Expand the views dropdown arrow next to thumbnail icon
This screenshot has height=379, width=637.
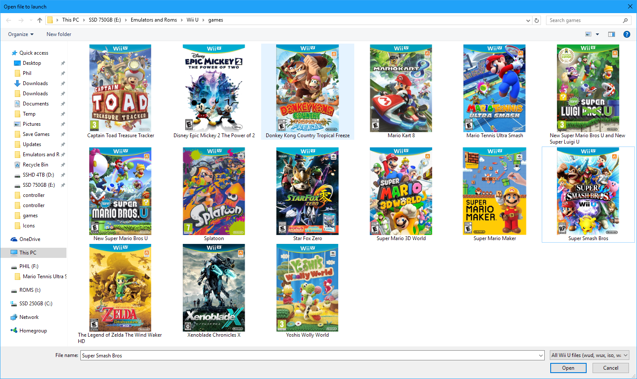[597, 34]
